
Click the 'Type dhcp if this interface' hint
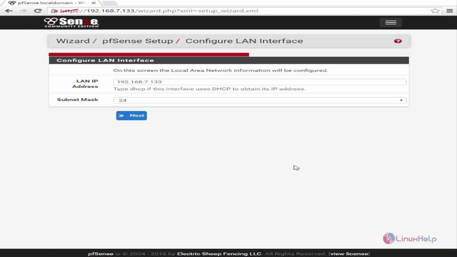(209, 89)
